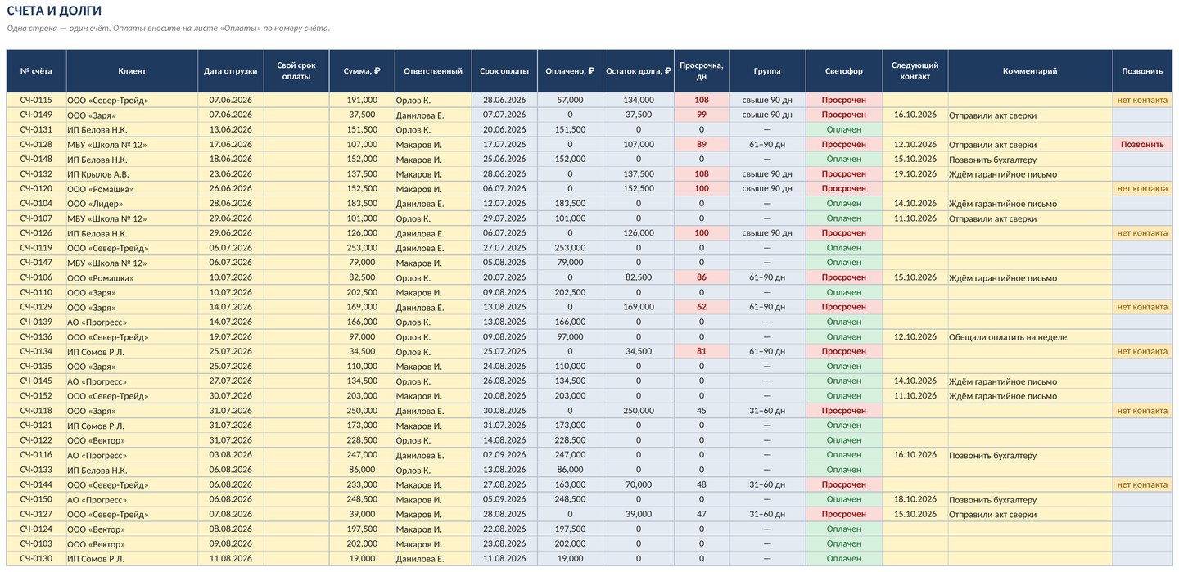
Task: Select the sum 253,000 for СЧ-0119
Action: 362,248
